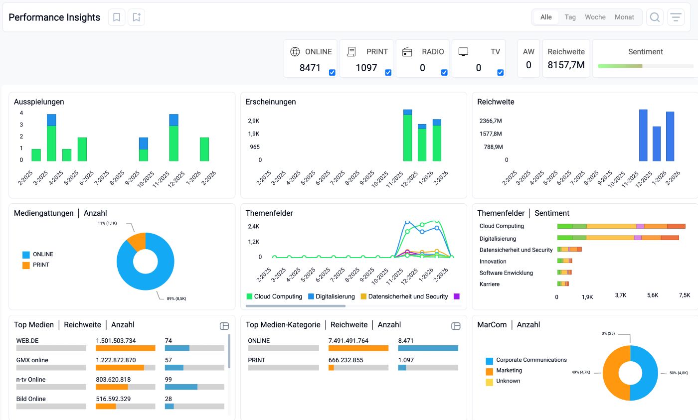This screenshot has height=420, width=698.
Task: Toggle table view icon in Top Medien panel
Action: pos(224,326)
